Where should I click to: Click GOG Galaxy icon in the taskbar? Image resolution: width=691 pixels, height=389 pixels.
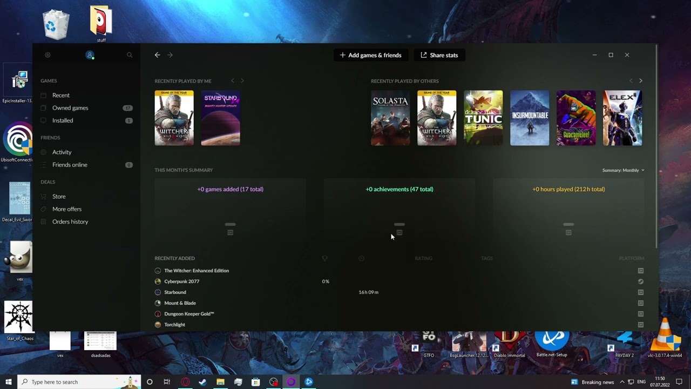[291, 382]
